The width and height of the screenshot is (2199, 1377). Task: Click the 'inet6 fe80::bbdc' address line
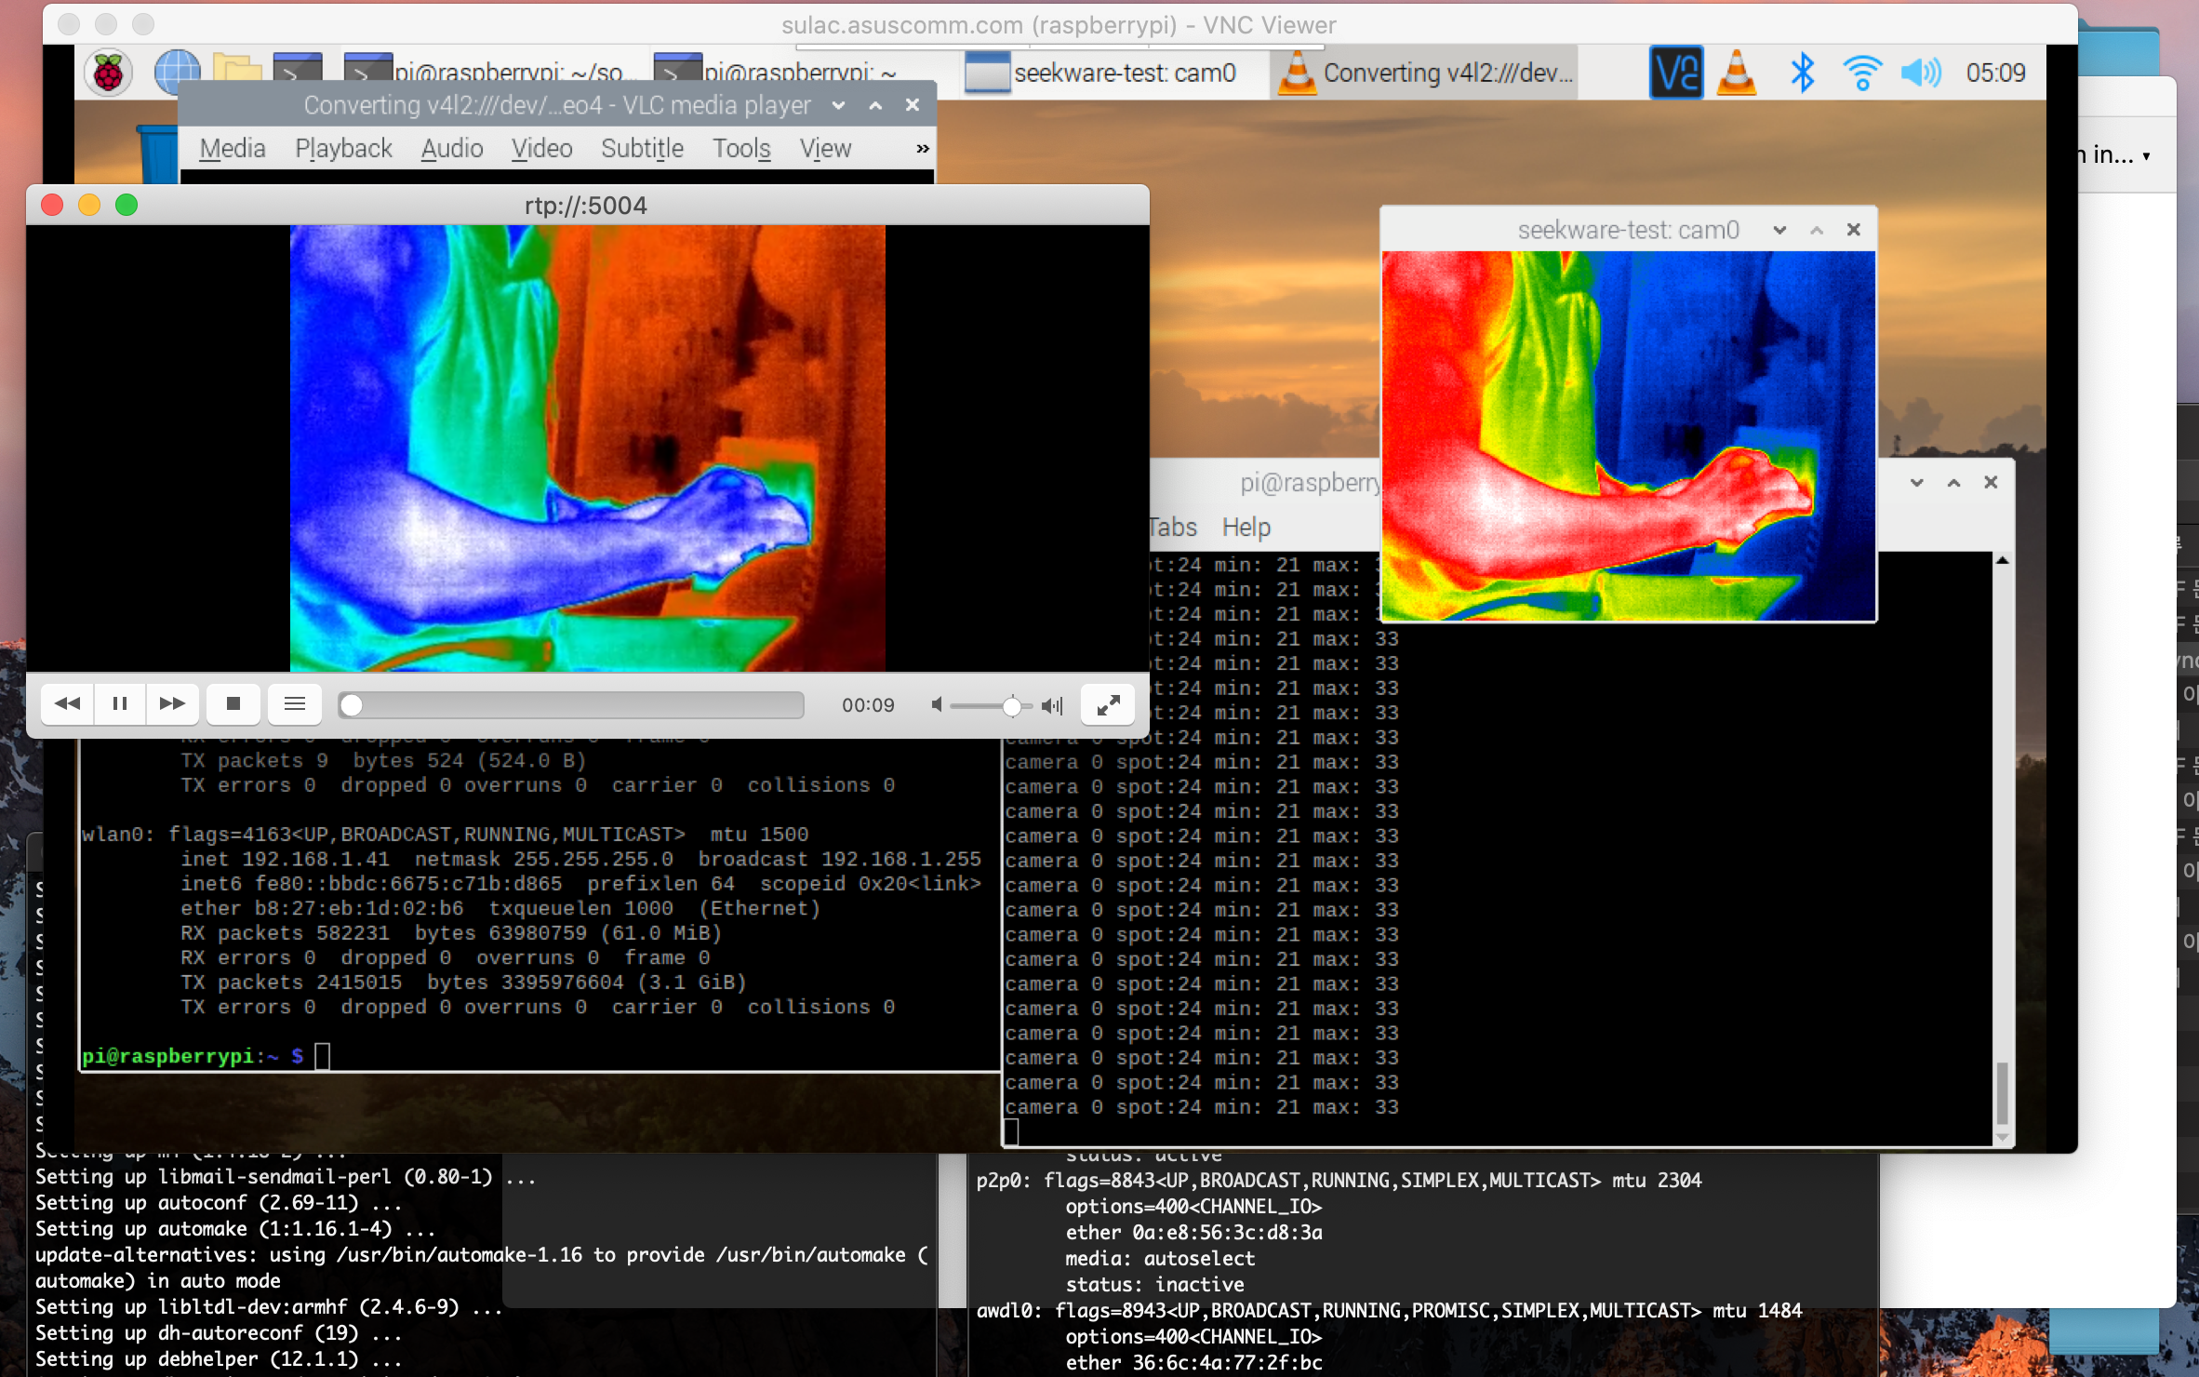(580, 884)
